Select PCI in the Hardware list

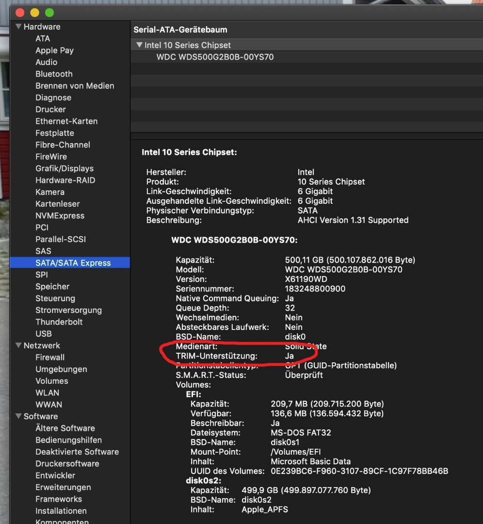(x=42, y=227)
